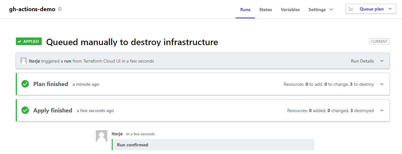402x154 pixels.
Task: Click the ltorje name above the Run confirmed comment
Action: (117, 134)
